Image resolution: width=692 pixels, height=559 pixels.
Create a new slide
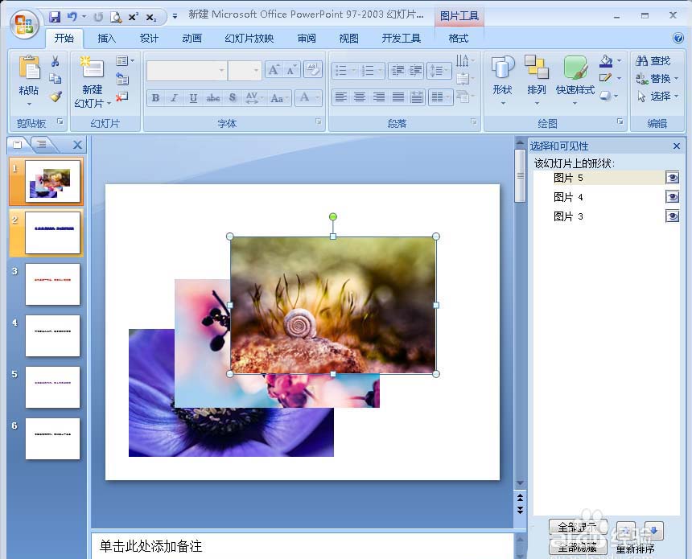coord(93,81)
